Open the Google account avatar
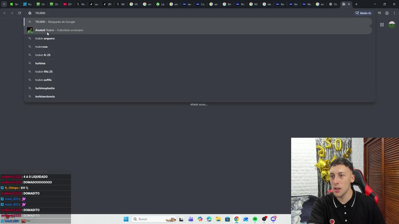This screenshot has height=224, width=399. pos(392,25)
